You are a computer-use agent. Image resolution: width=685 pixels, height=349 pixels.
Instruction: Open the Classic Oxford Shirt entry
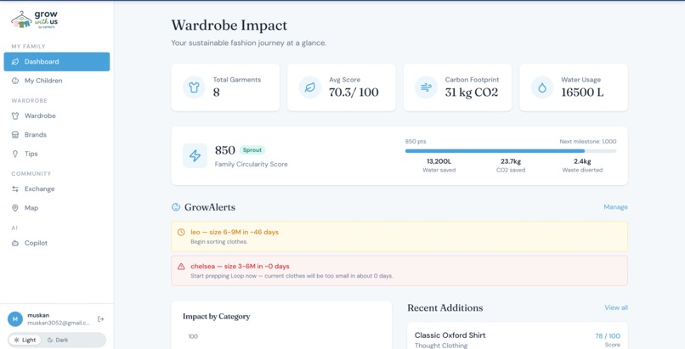(518, 336)
